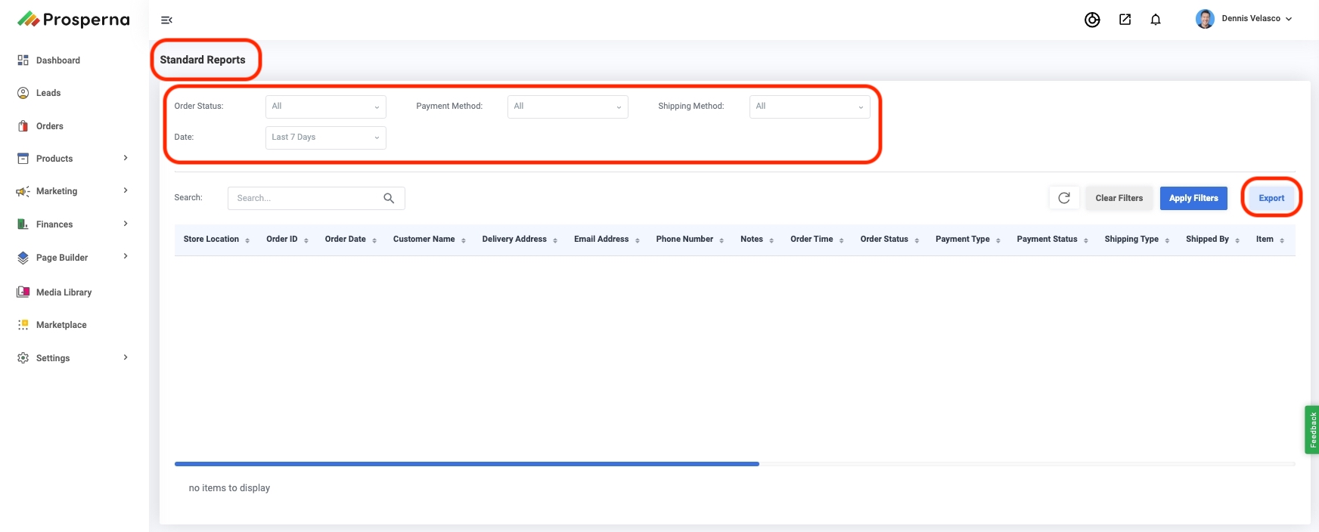Click the circular target icon in header
The image size is (1319, 532).
coord(1092,20)
